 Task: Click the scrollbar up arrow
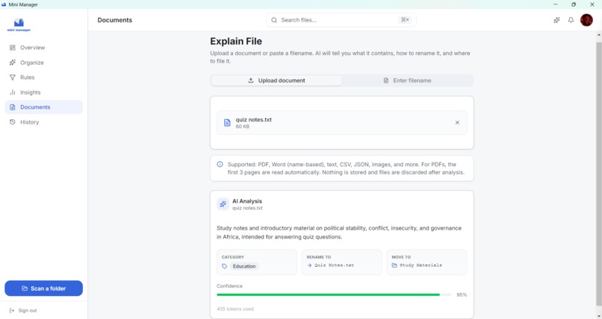coord(598,35)
